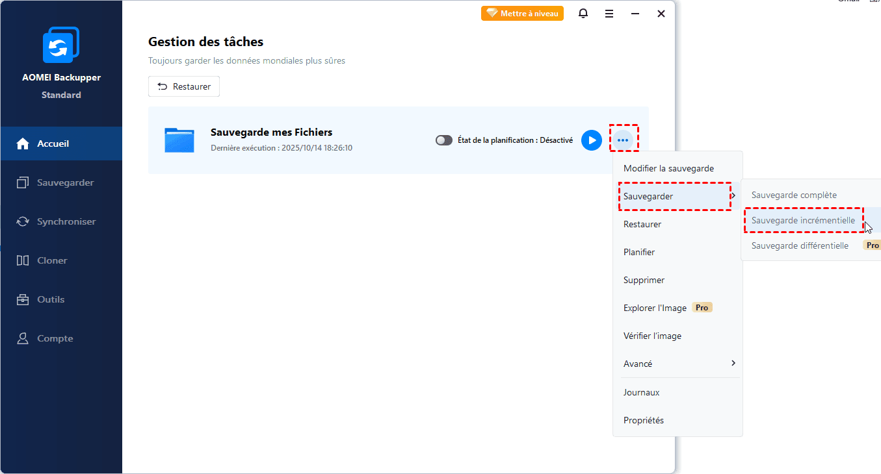Click the three-dot more options icon
This screenshot has height=474, width=881.
tap(623, 140)
